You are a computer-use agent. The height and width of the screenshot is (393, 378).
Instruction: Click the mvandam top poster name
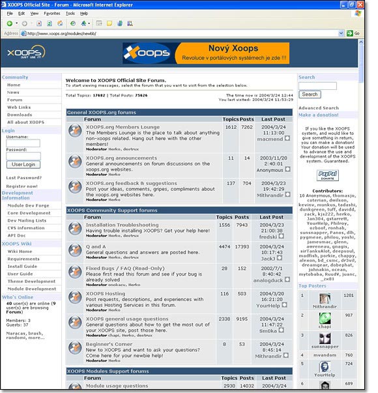click(325, 355)
